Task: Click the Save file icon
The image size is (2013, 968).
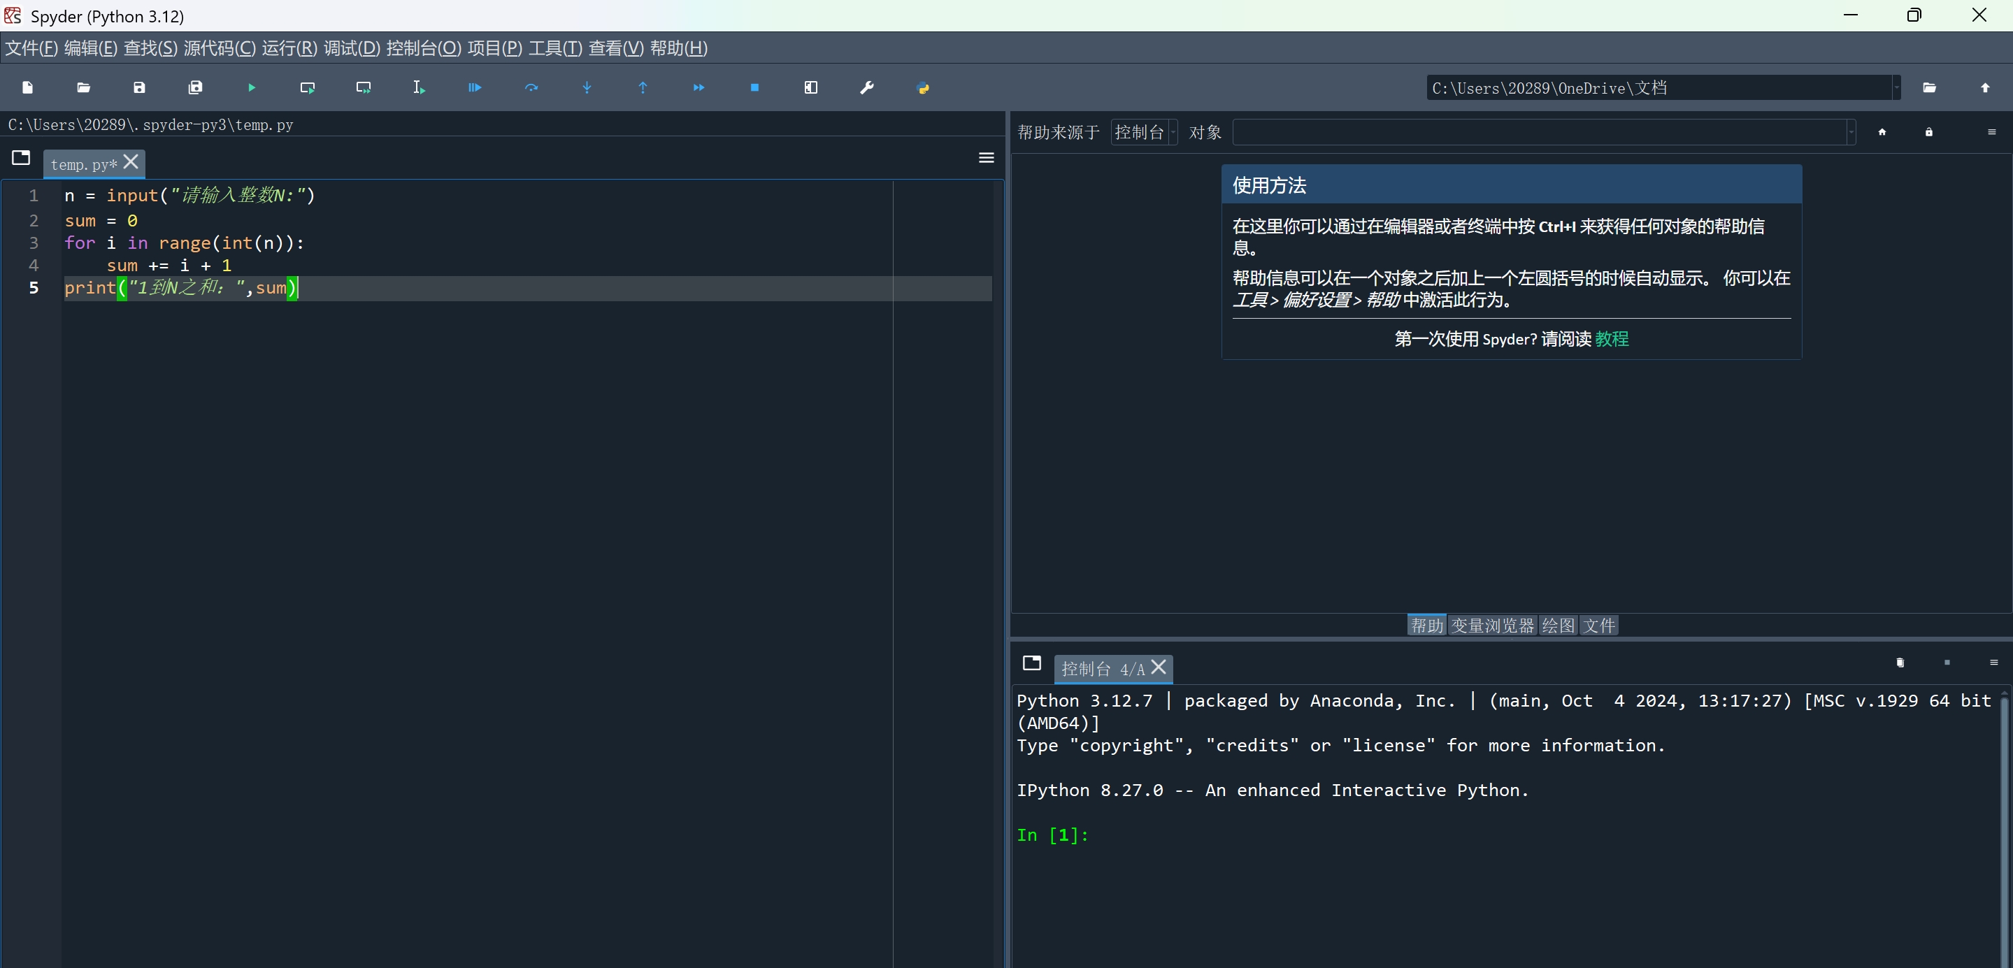Action: coord(139,87)
